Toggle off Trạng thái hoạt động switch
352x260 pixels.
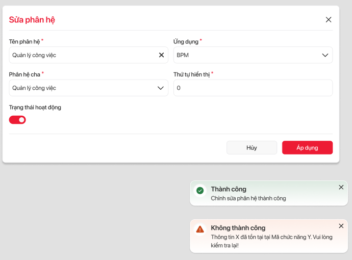pyautogui.click(x=17, y=120)
